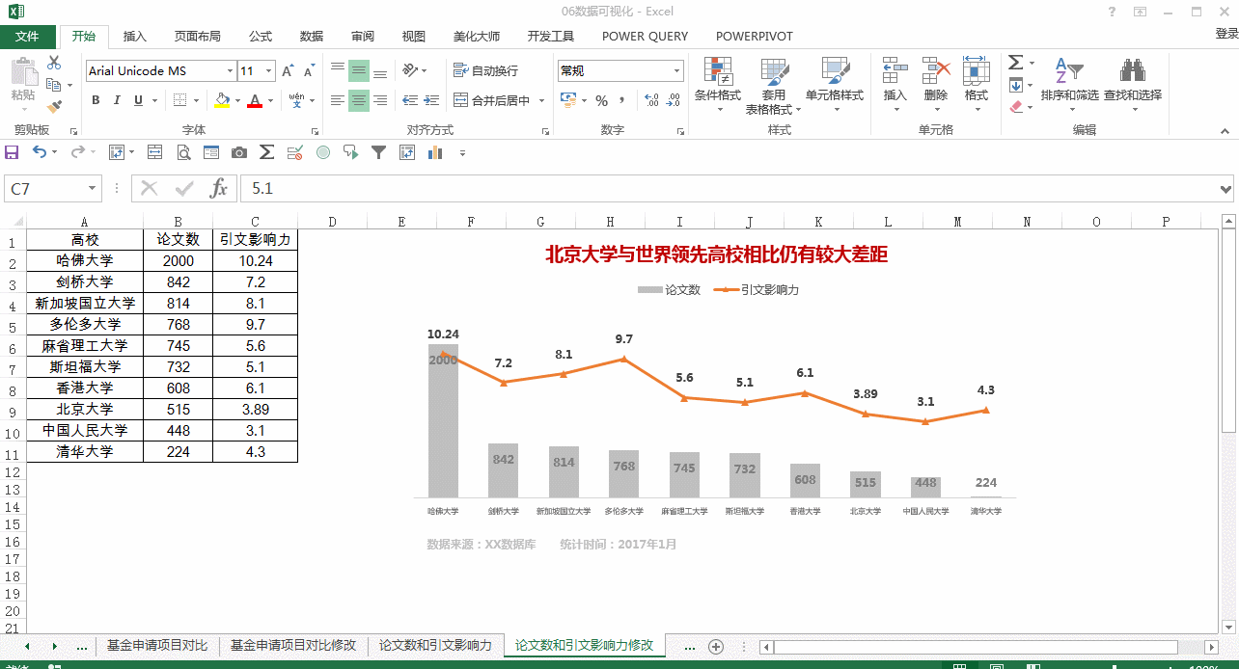This screenshot has width=1239, height=669.
Task: Click the Save icon in quick access toolbar
Action: point(12,152)
